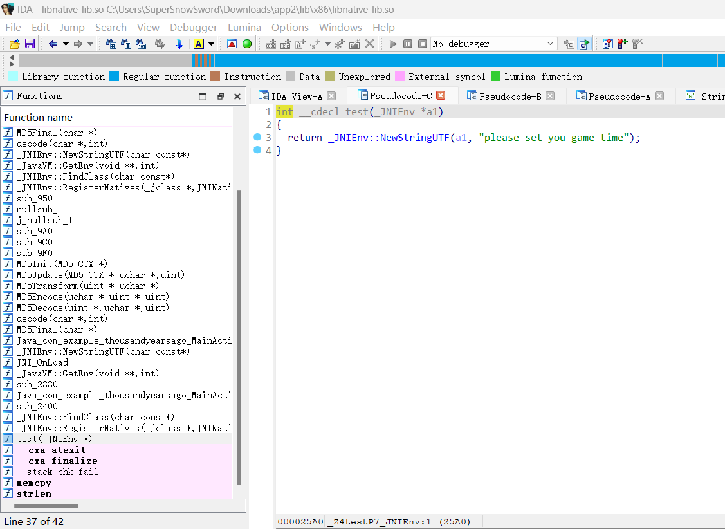
Task: Click the Save database floppy icon
Action: [30, 44]
